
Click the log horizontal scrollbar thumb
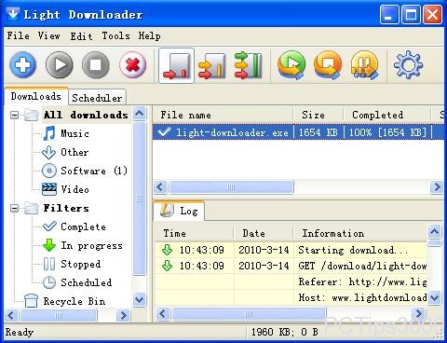(x=249, y=313)
